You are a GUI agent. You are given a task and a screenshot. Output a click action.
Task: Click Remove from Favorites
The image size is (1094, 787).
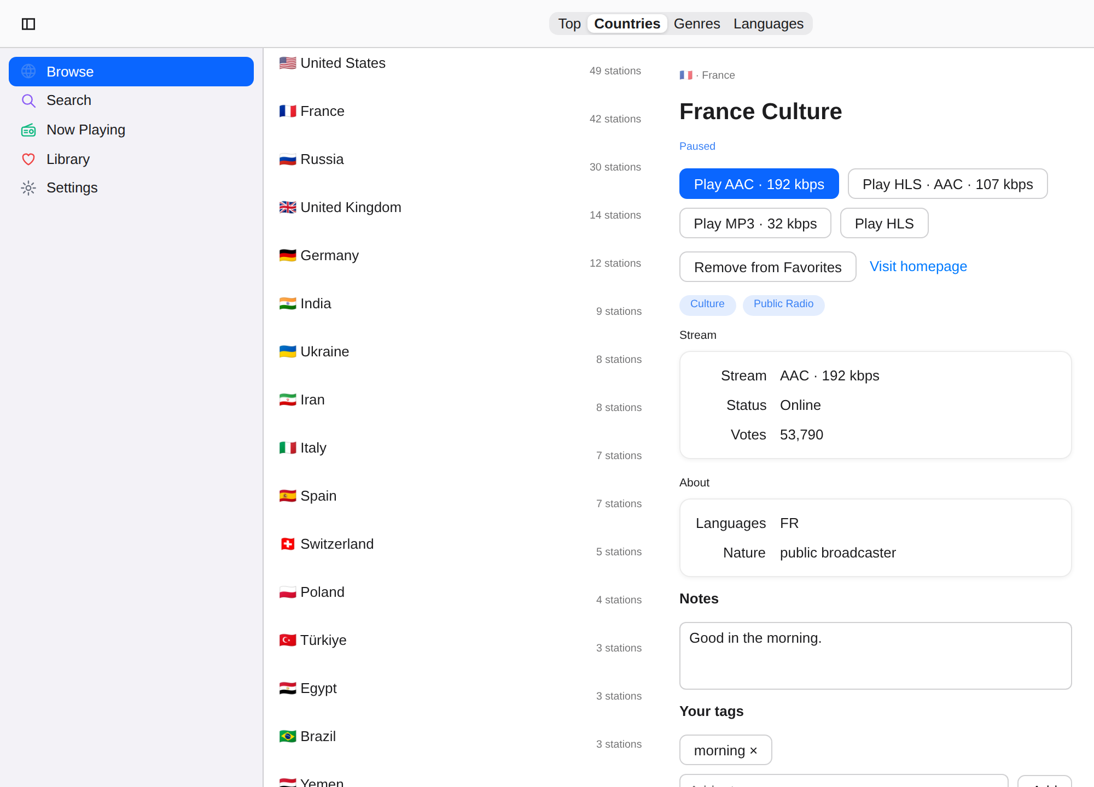click(x=767, y=267)
